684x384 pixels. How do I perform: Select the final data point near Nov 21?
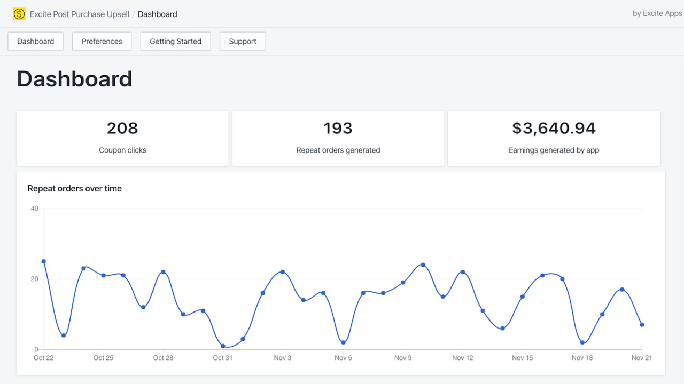[x=641, y=324]
